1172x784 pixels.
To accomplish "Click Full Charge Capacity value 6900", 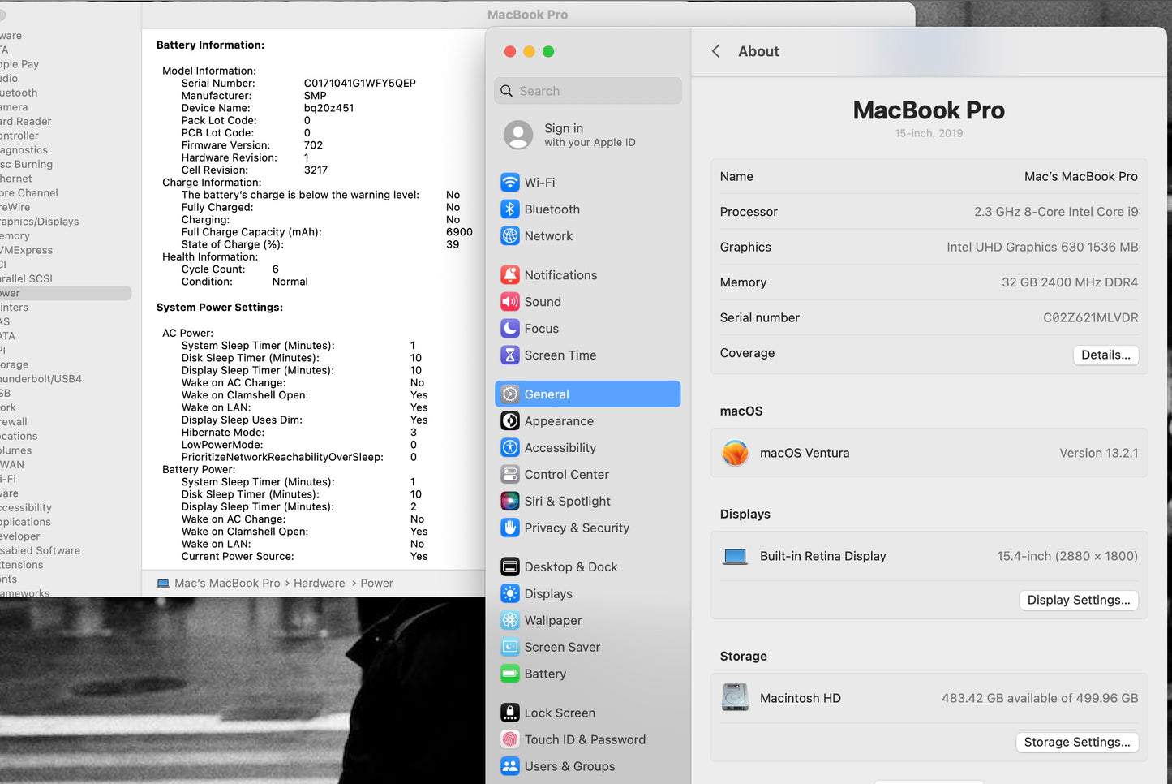I will point(459,232).
